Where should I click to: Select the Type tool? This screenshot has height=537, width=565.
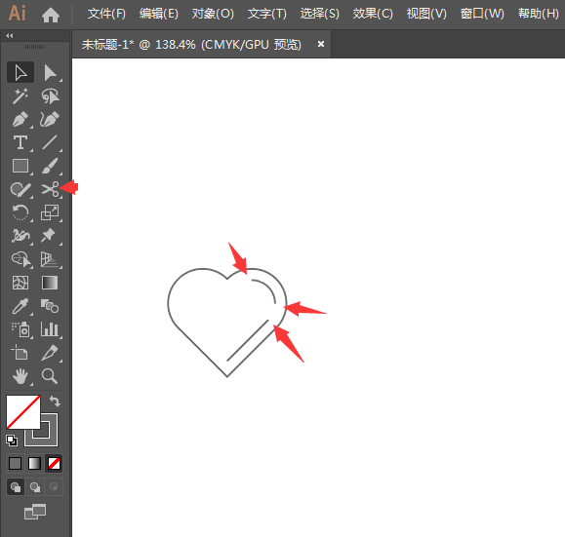(x=20, y=142)
